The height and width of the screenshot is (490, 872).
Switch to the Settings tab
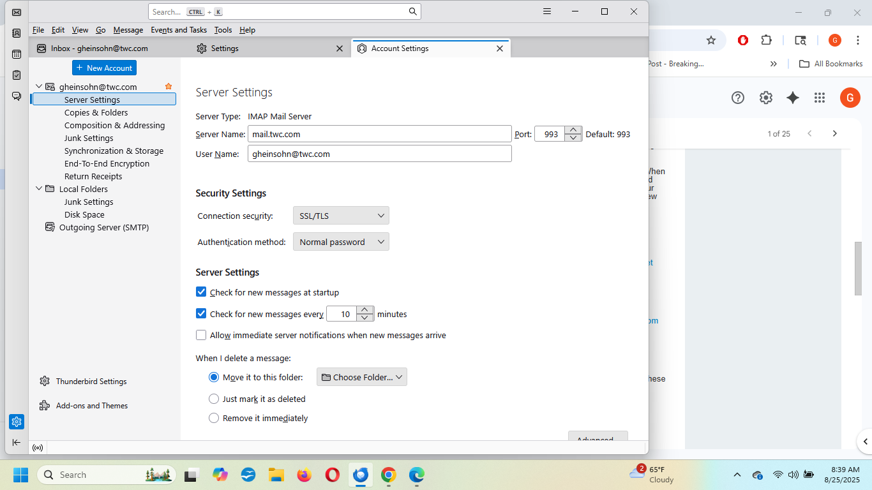(271, 48)
